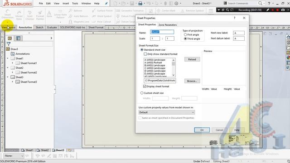This screenshot has height=163, width=290.
Task: Expand the Sheet Format1 node
Action: [x=13, y=63]
